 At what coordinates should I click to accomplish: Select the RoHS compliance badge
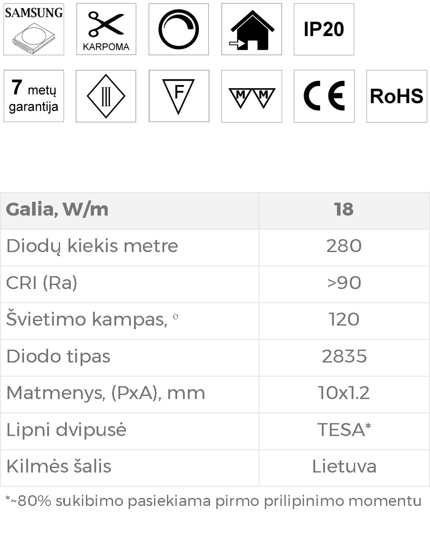tap(397, 96)
